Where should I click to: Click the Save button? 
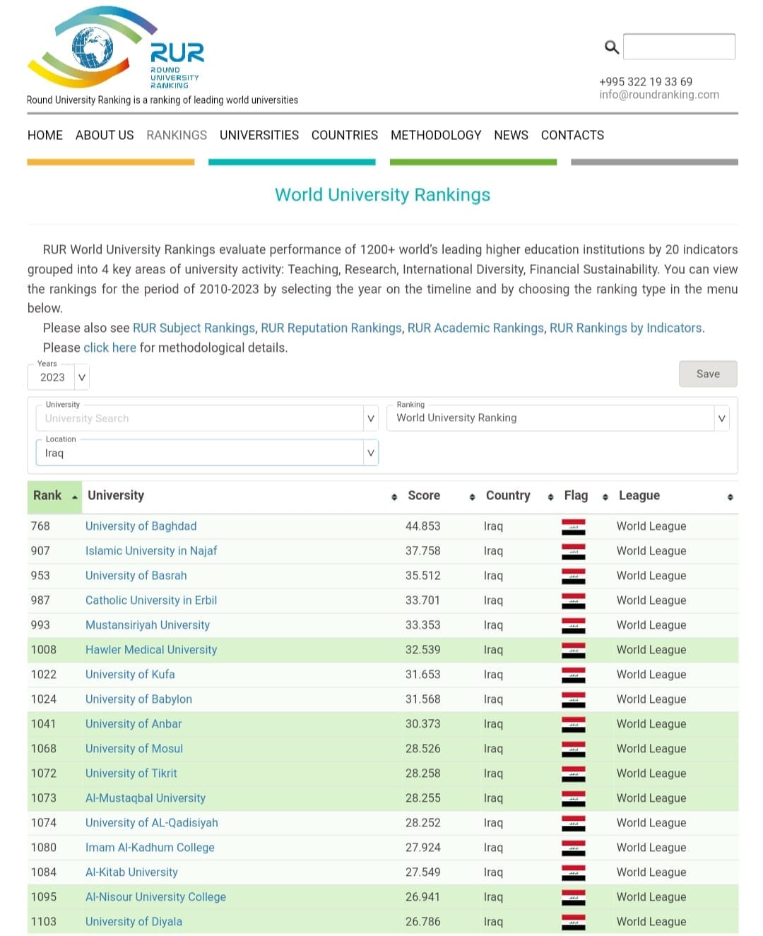pos(708,374)
